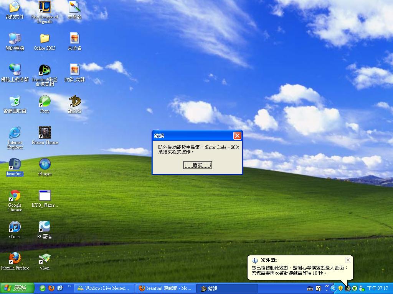Click the beanfun! tray icon
This screenshot has height=294, width=393.
(348, 289)
